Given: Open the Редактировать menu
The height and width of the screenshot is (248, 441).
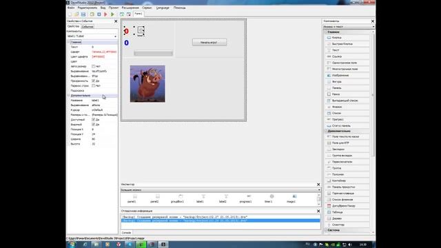Looking at the screenshot, I should pos(88,8).
